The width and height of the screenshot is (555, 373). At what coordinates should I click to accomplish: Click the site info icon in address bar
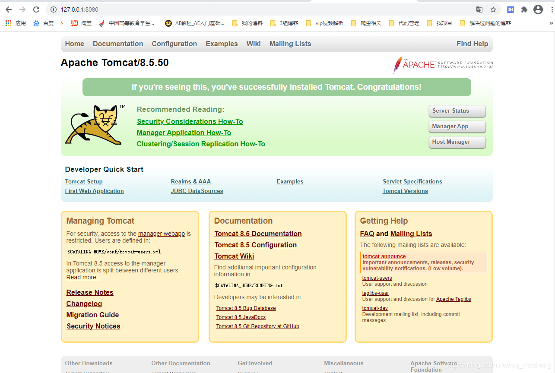pyautogui.click(x=54, y=9)
